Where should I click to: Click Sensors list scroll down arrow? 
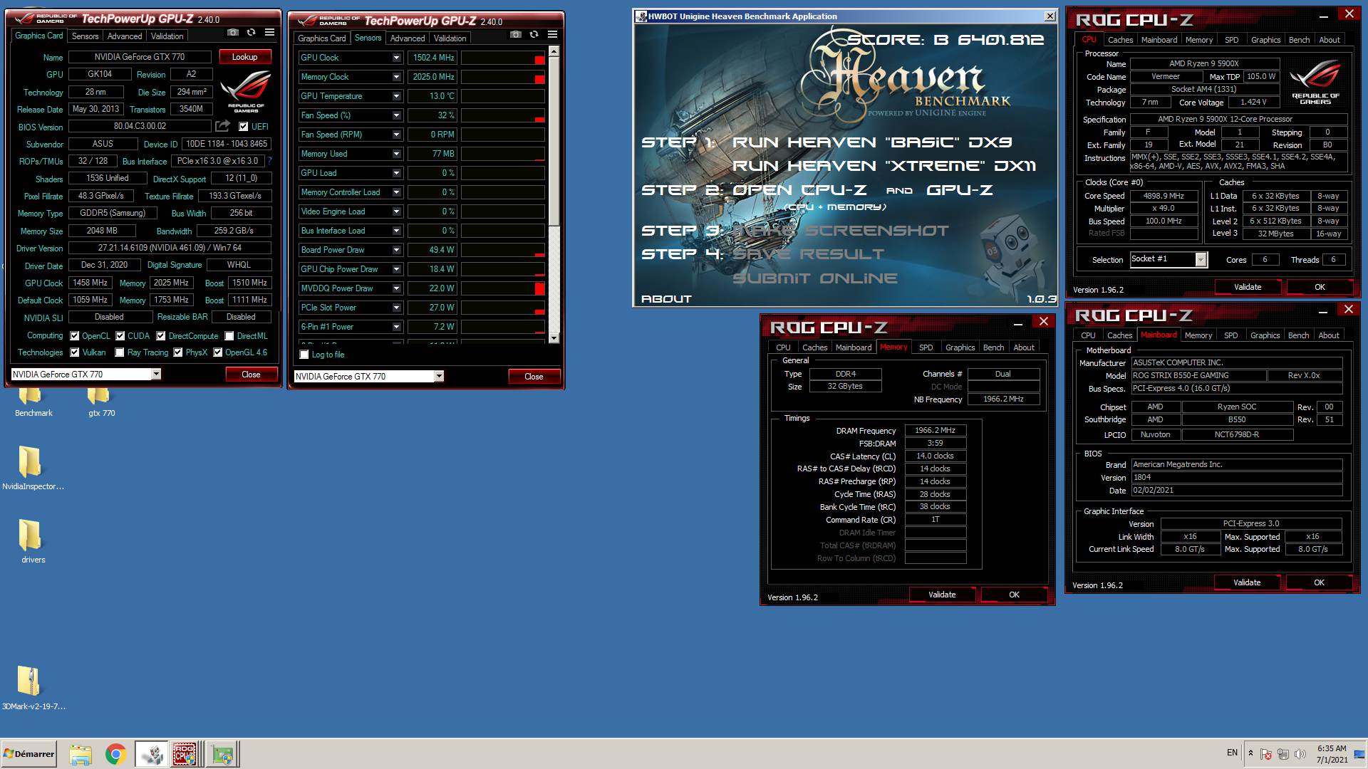554,338
